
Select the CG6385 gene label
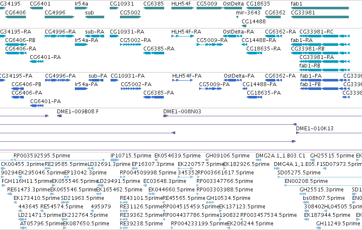pos(154,4)
